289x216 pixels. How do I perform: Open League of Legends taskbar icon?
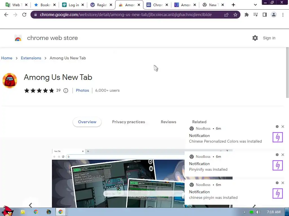[x=49, y=212]
